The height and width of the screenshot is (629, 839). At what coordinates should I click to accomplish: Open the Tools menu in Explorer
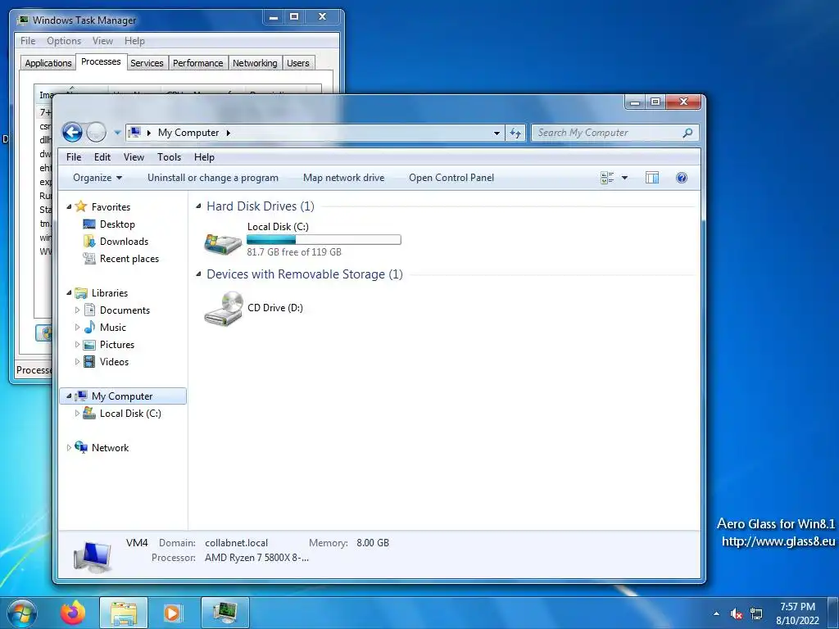click(169, 156)
